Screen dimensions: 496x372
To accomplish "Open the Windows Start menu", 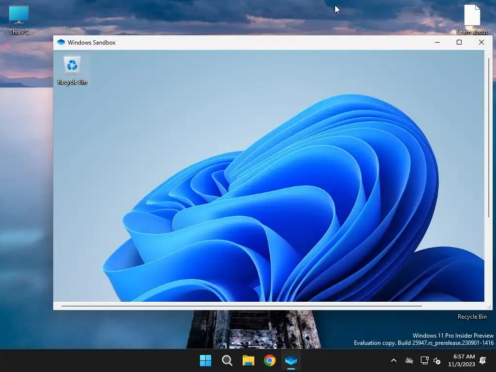I will [205, 360].
